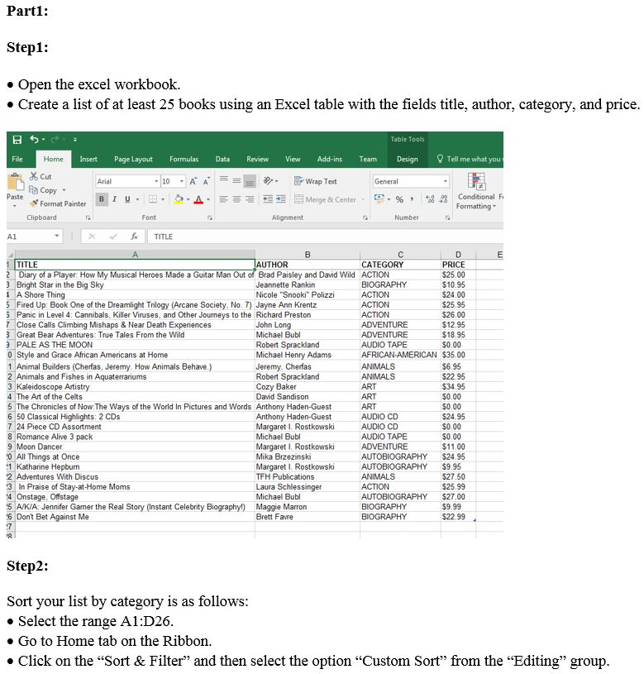Viewport: 644px width, 674px height.
Task: Expand the Paste options arrow
Action: tap(15, 206)
